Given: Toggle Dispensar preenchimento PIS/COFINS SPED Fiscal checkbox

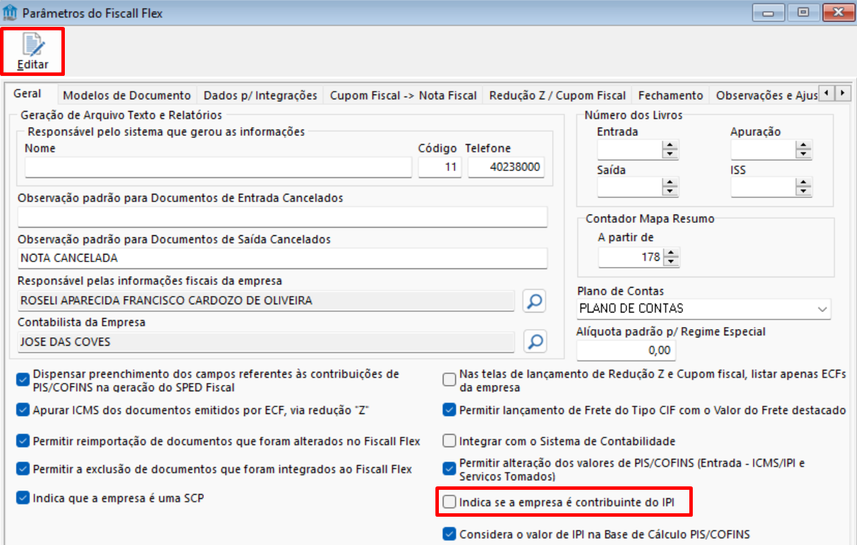Looking at the screenshot, I should click(x=23, y=379).
